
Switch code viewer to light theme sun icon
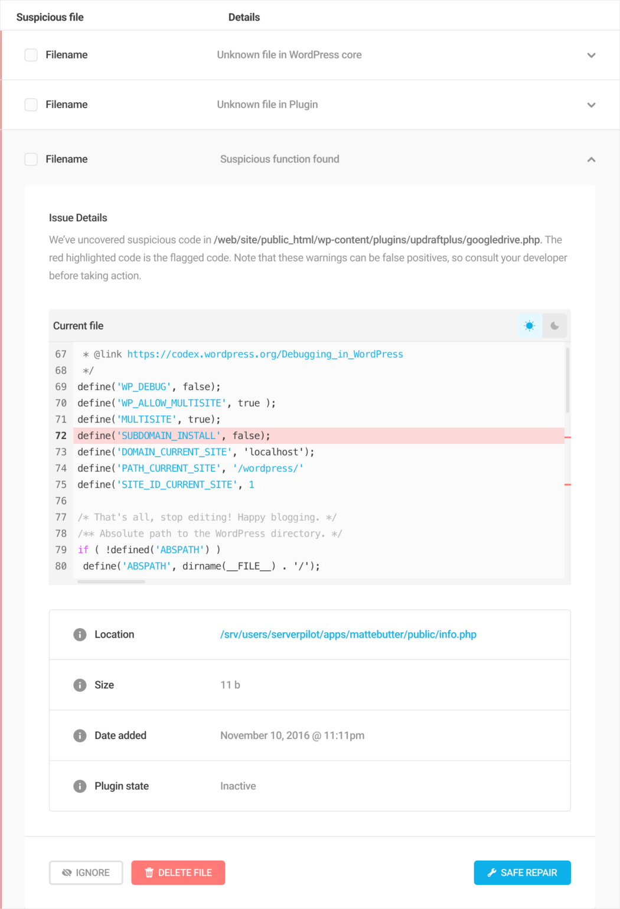[529, 326]
